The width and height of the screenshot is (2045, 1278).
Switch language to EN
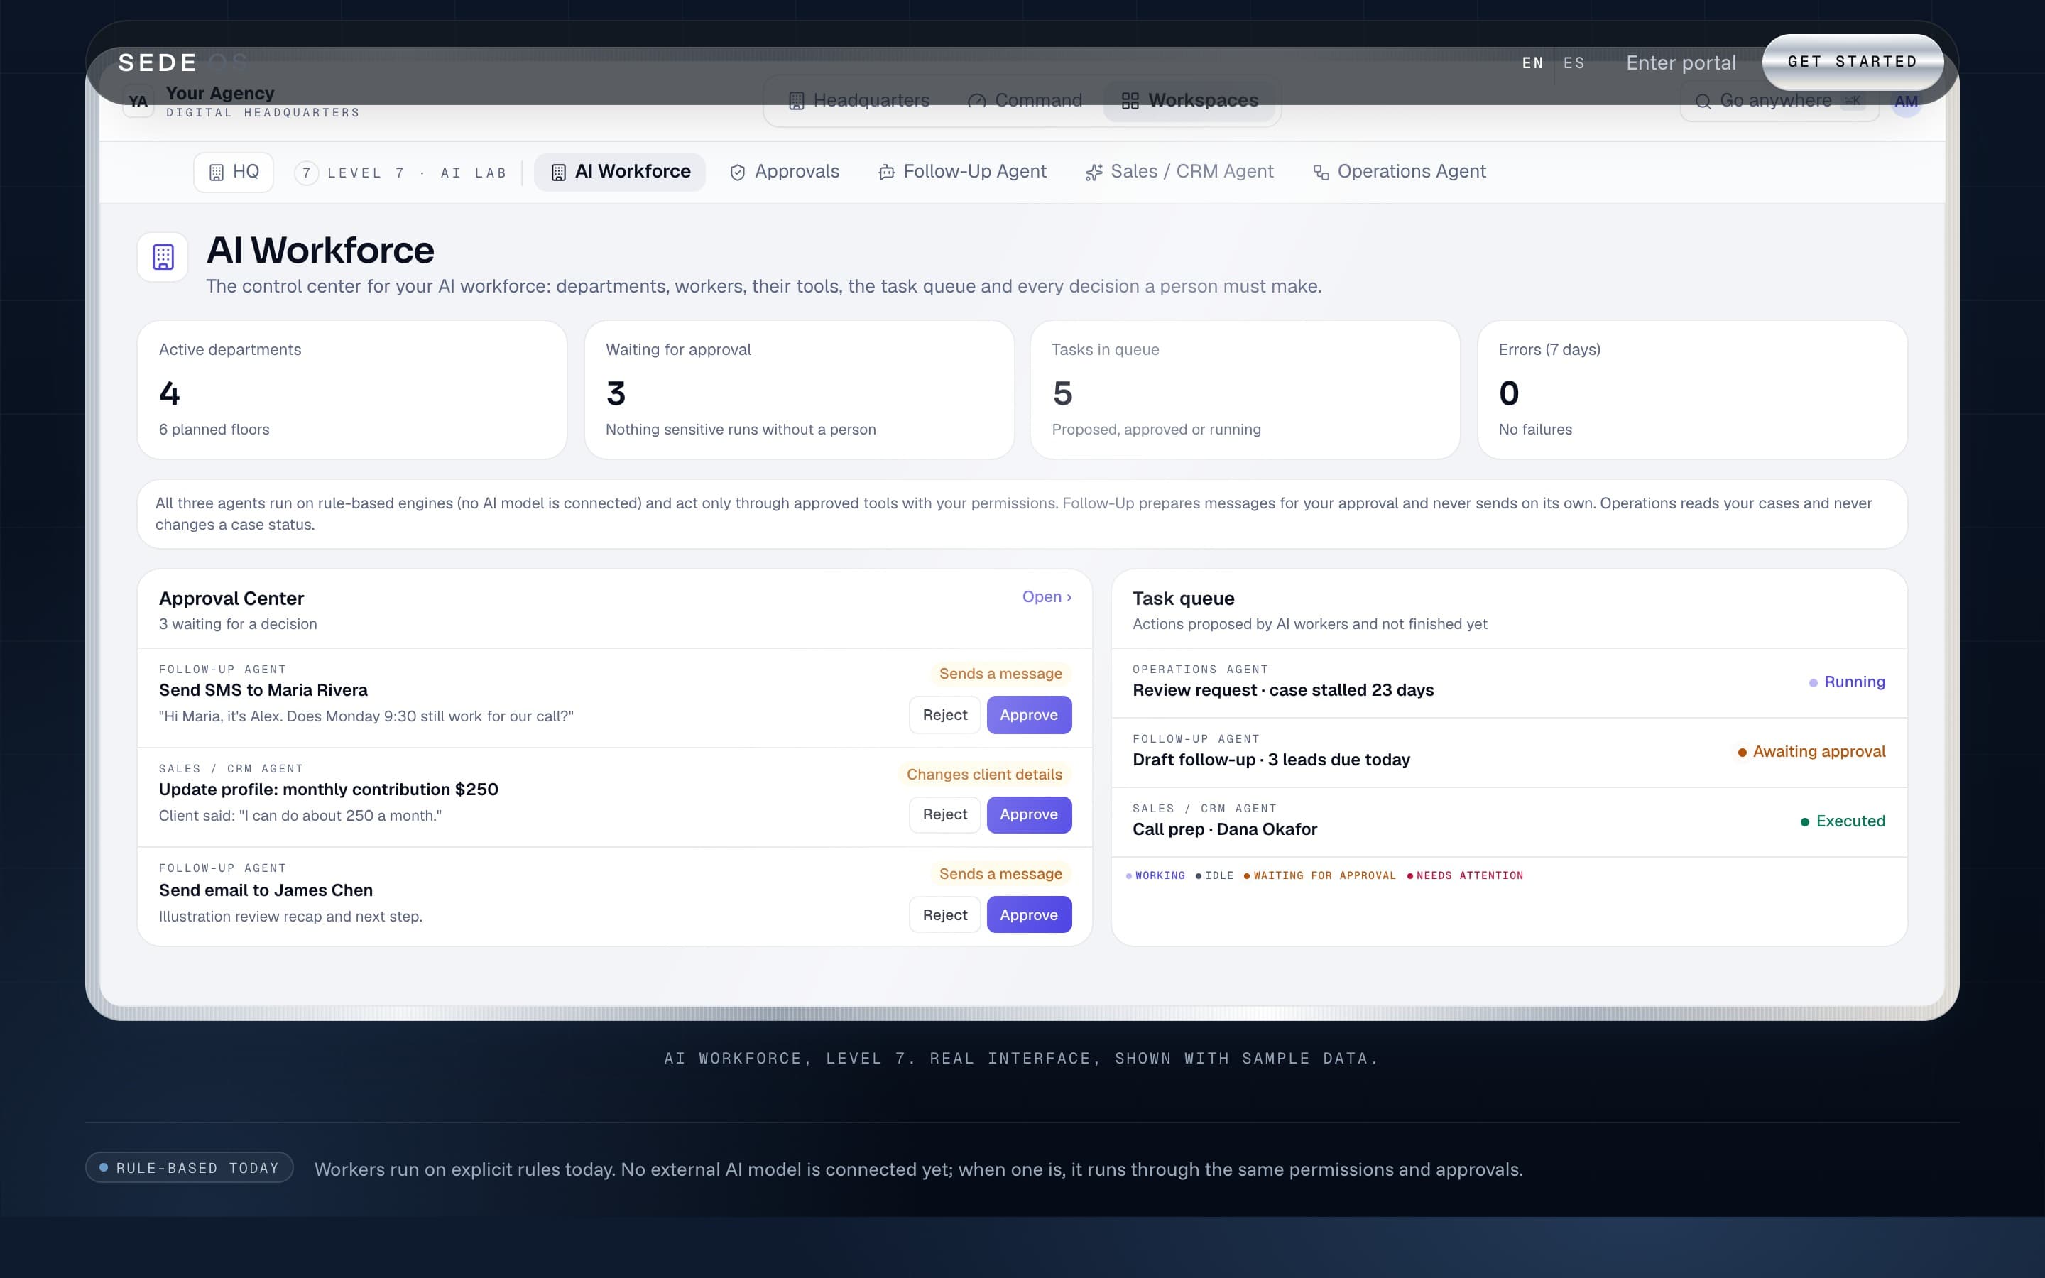(1533, 63)
